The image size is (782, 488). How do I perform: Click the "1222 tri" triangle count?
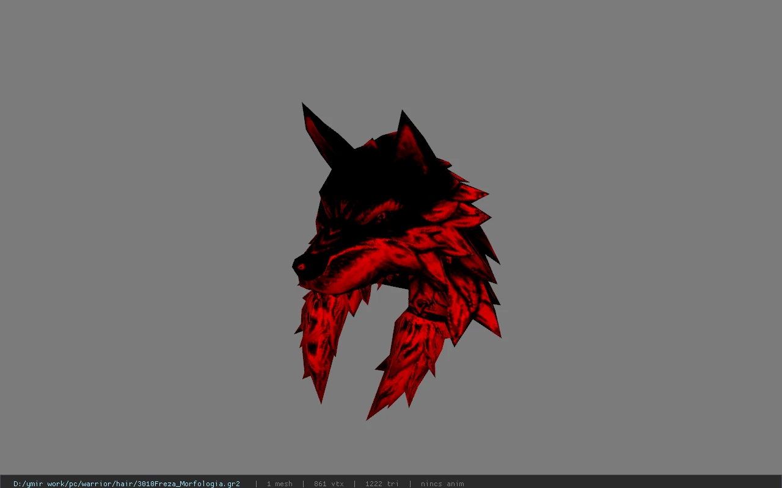pos(382,484)
